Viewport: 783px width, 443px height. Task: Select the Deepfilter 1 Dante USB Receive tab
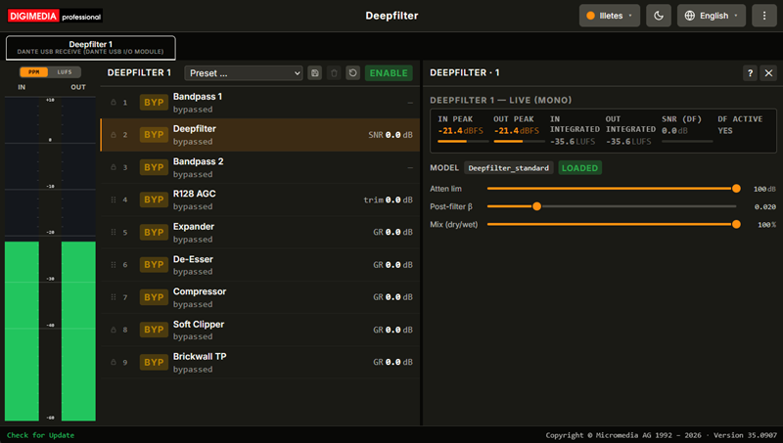click(x=90, y=47)
